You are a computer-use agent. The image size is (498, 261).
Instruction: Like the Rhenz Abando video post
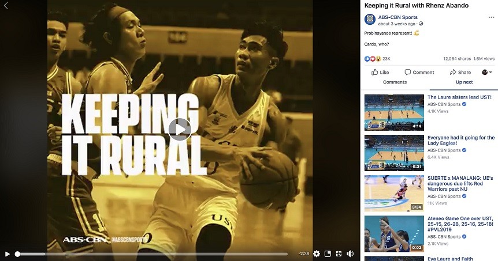[x=380, y=72]
